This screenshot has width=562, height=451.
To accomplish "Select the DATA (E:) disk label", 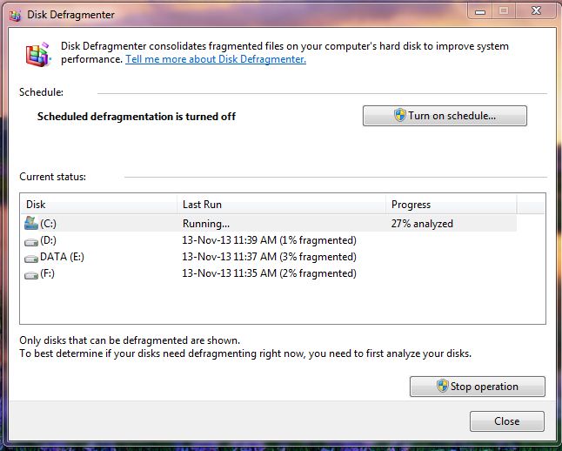I will point(62,257).
